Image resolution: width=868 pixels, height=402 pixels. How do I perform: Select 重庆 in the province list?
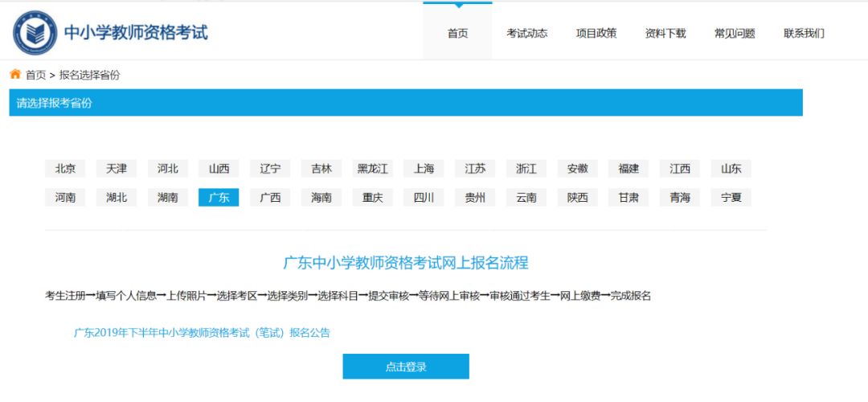(x=373, y=198)
